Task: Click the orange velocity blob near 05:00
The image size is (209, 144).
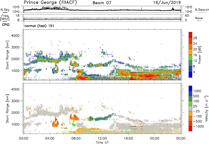Action: pos(55,123)
